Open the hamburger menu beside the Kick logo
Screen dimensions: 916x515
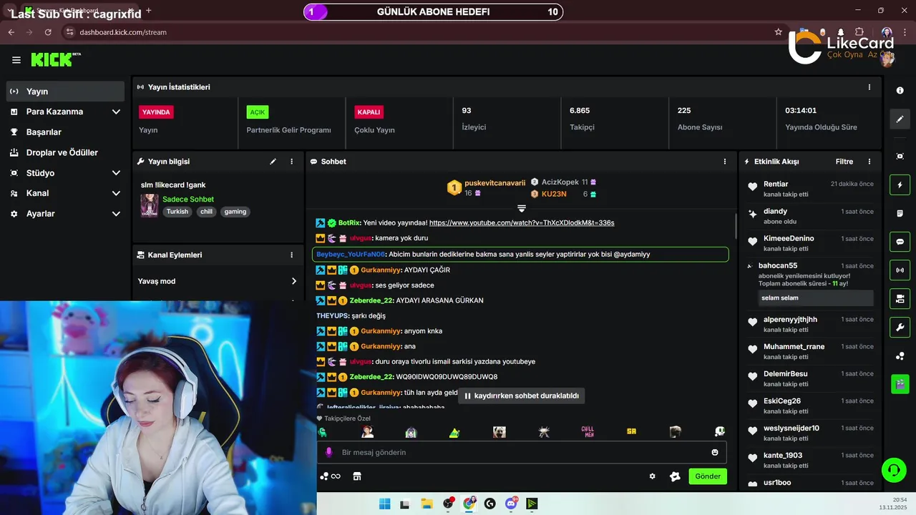point(16,60)
